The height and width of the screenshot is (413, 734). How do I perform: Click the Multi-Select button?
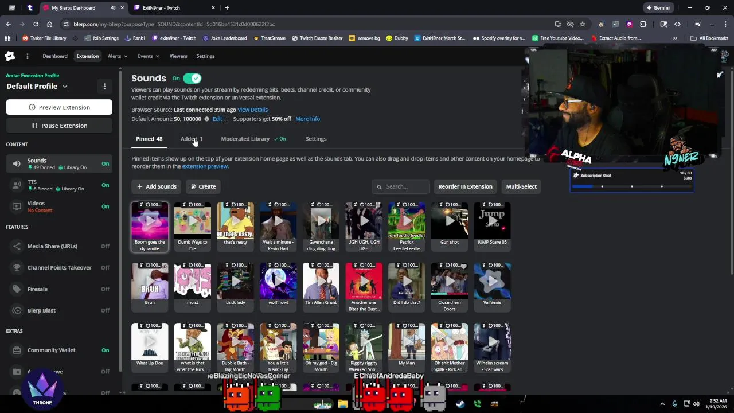click(521, 186)
